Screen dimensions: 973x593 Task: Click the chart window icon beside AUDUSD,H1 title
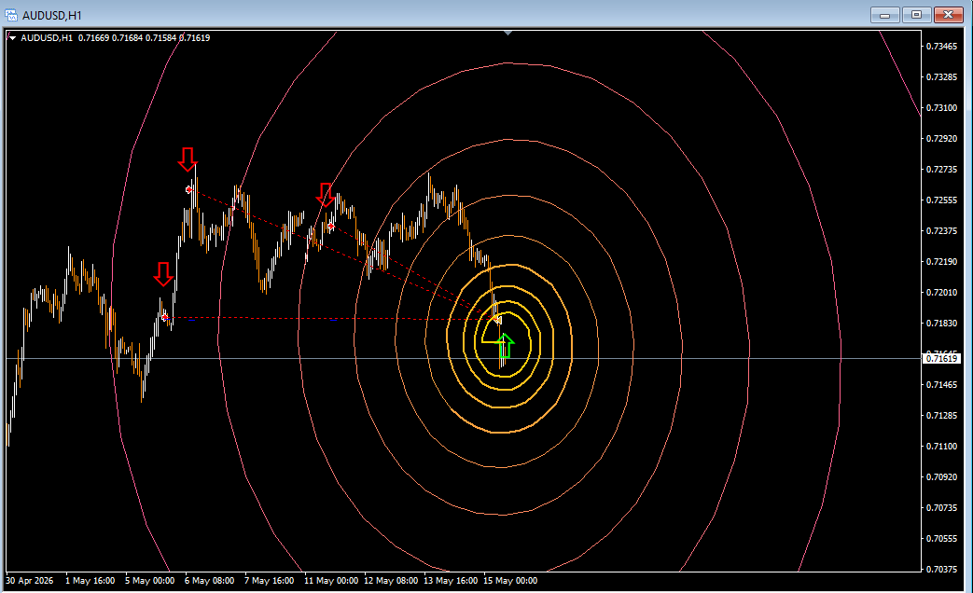click(x=11, y=15)
